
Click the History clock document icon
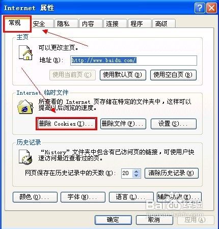click(25, 157)
